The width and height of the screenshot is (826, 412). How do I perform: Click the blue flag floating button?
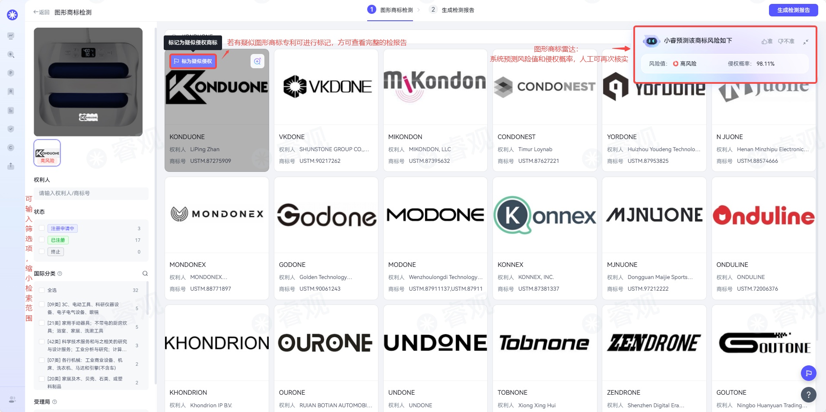808,373
